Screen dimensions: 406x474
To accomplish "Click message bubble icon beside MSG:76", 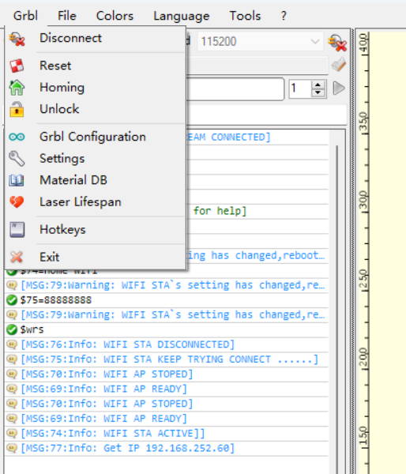I will pos(12,344).
